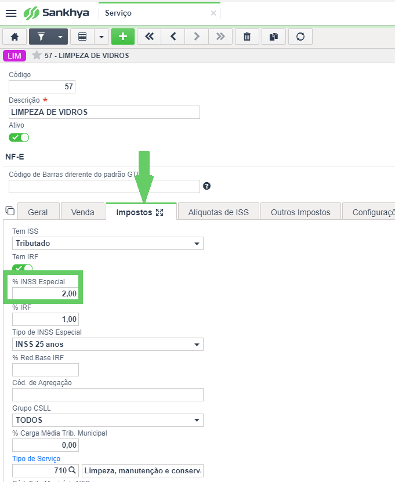Viewport: 395px width, 482px height.
Task: Open the Configurações tab
Action: tap(368, 212)
